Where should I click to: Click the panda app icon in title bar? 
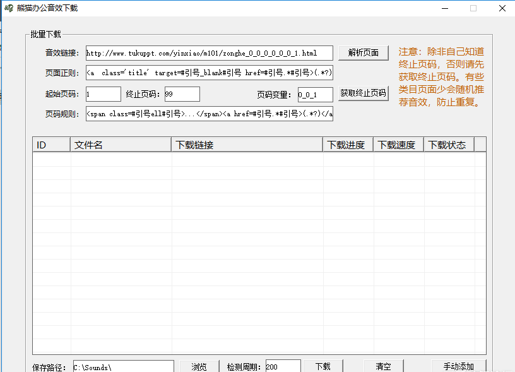[x=9, y=8]
